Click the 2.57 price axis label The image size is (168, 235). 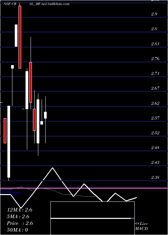pos(155,118)
